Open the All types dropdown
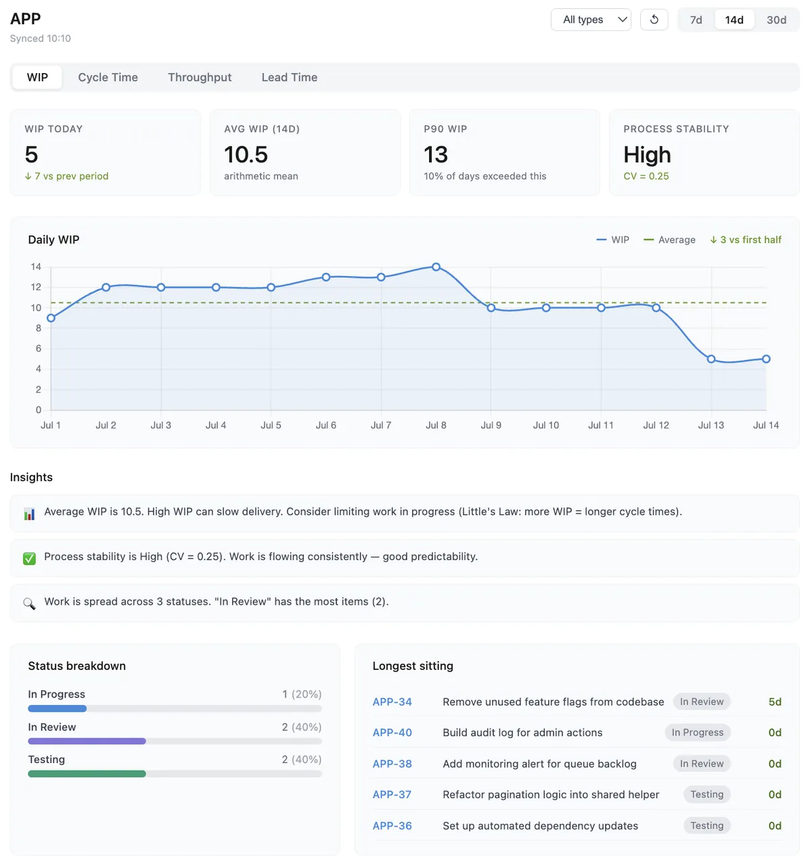The image size is (812, 868). pyautogui.click(x=591, y=20)
